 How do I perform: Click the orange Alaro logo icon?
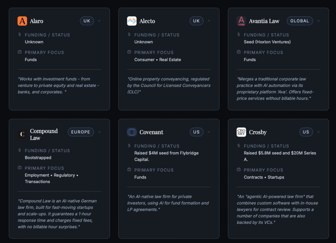(x=22, y=21)
